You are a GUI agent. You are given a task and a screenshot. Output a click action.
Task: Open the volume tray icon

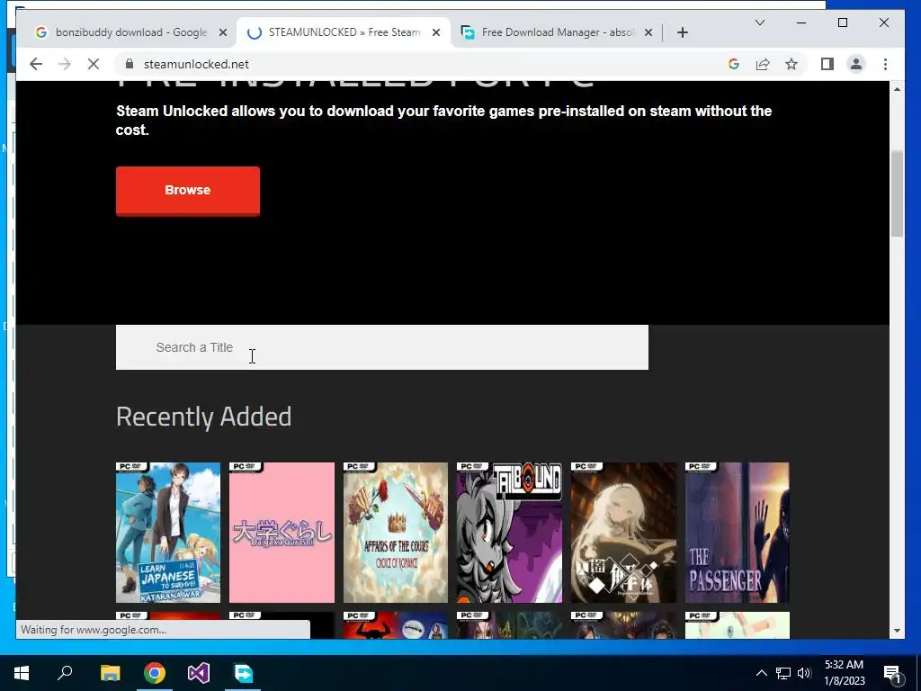coord(804,673)
